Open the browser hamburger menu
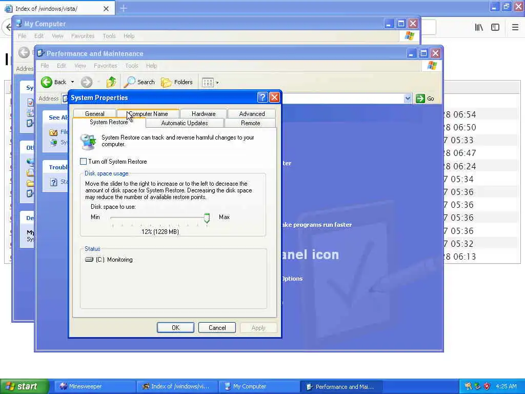This screenshot has height=394, width=525. (x=515, y=28)
